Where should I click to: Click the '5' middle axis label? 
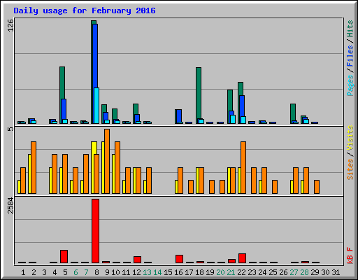(10, 129)
